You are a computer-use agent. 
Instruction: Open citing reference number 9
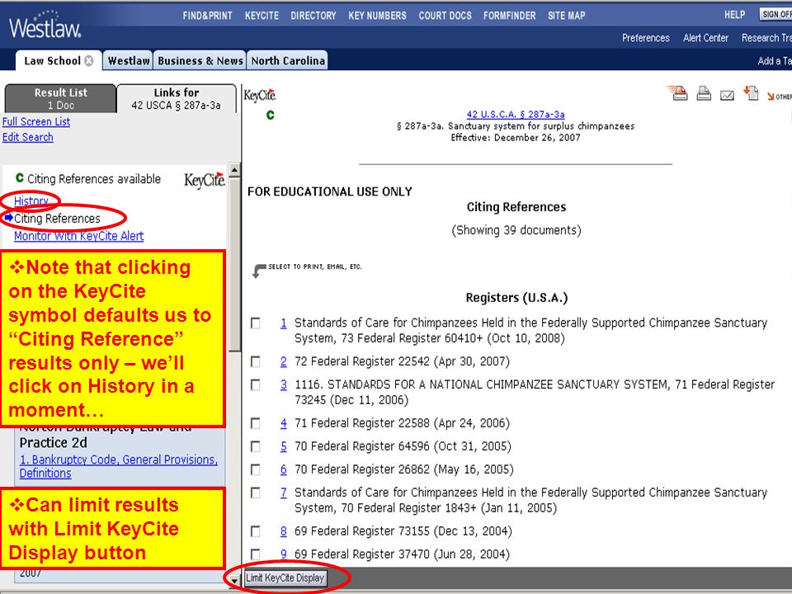coord(283,554)
